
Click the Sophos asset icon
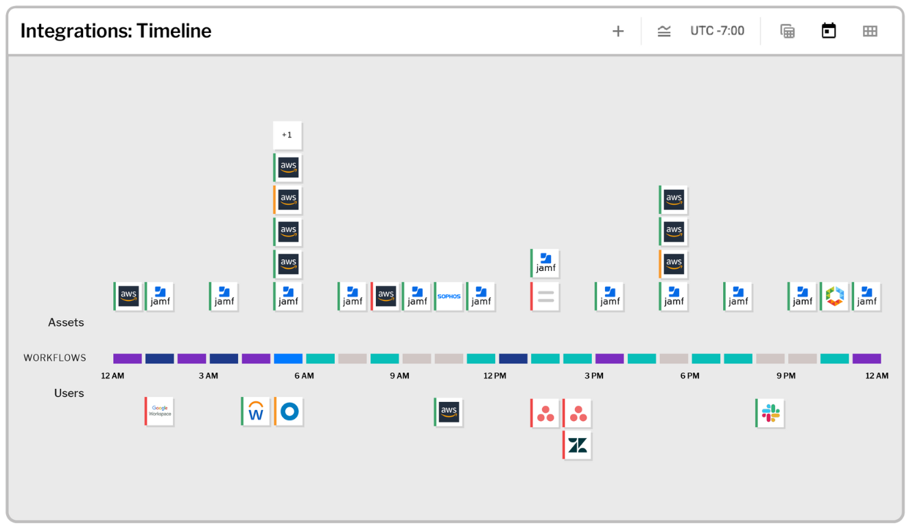449,296
